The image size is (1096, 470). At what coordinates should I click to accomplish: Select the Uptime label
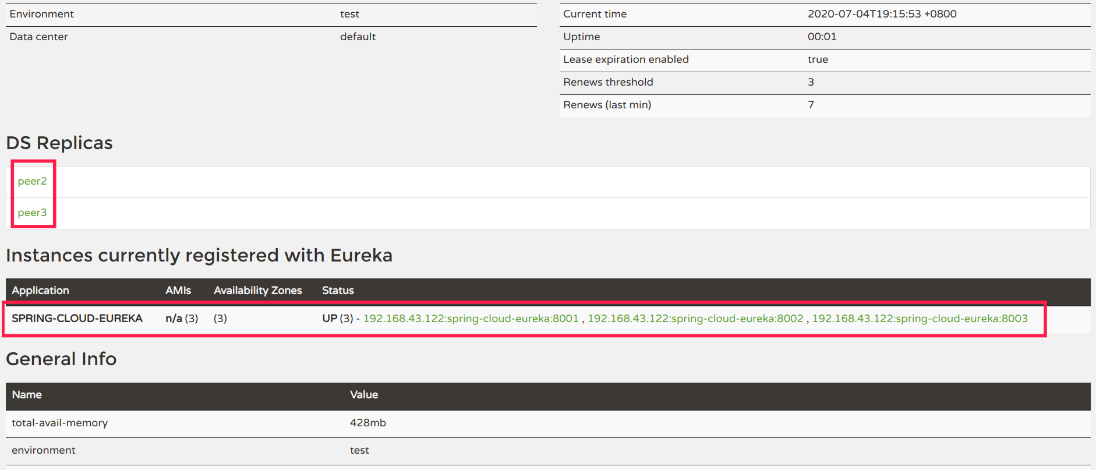point(581,37)
